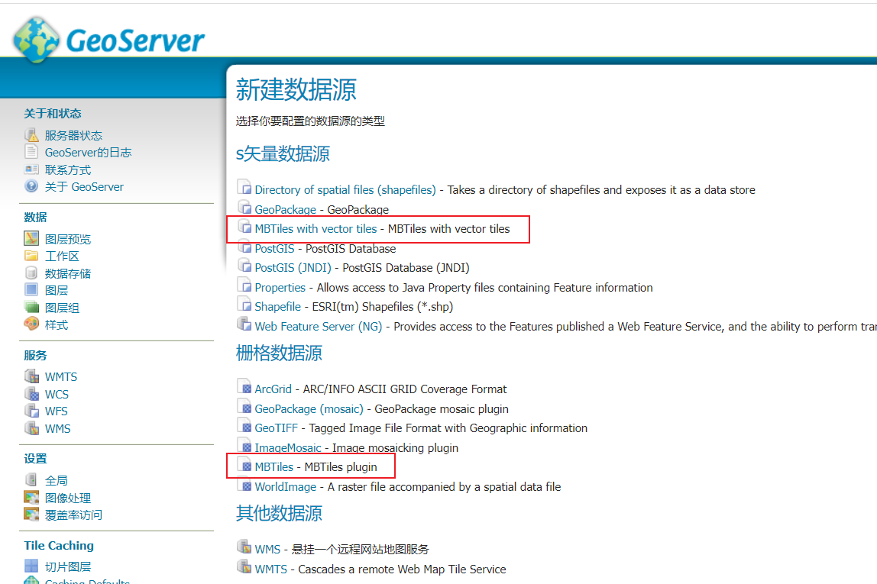
Task: Open the WorldImage raster data source
Action: click(x=286, y=486)
